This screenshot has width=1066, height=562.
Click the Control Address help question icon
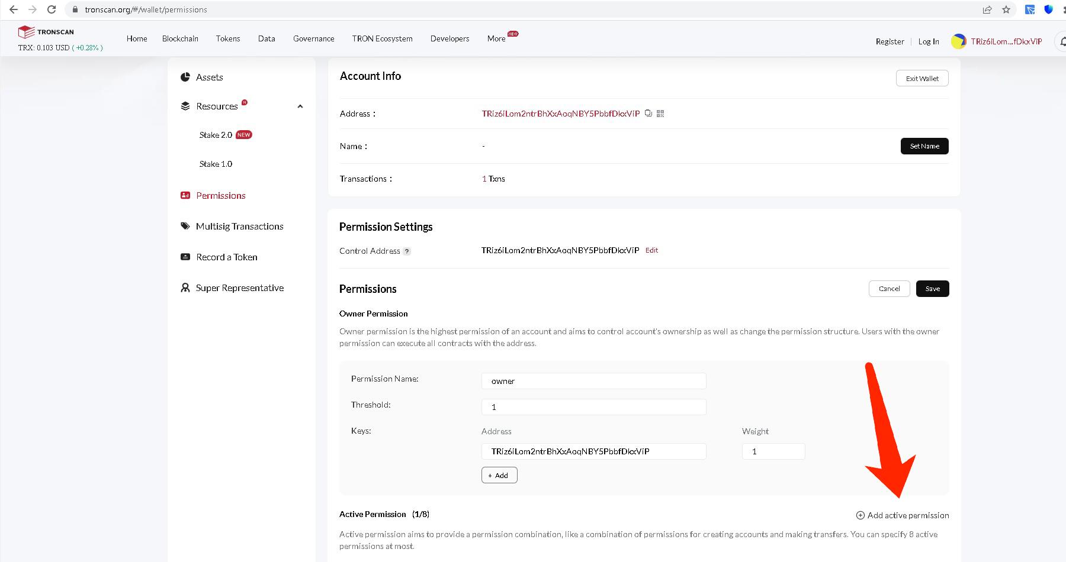click(407, 251)
